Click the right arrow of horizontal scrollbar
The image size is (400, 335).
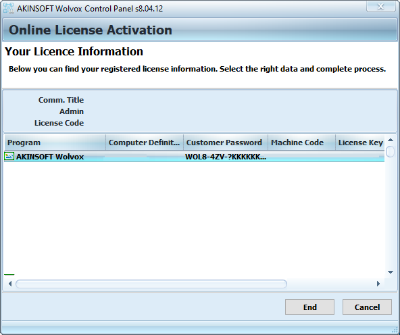click(x=378, y=284)
